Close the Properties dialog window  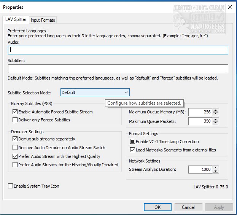tap(229, 7)
